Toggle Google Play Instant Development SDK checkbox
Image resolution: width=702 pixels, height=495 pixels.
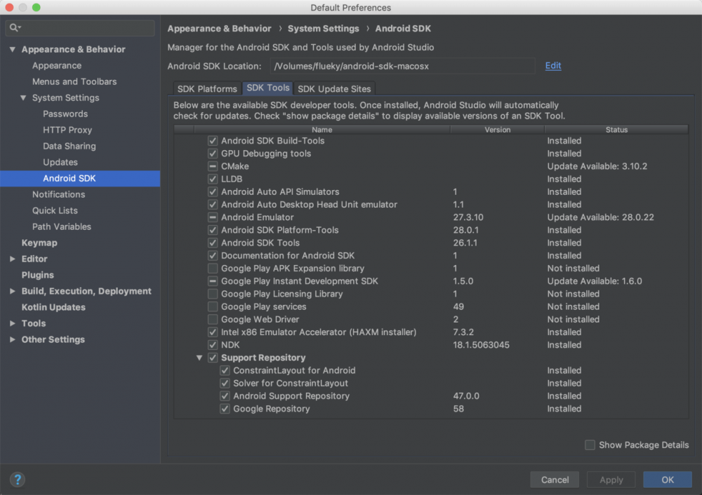point(213,281)
